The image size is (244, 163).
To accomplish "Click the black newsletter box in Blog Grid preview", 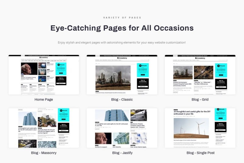I will point(221,84).
